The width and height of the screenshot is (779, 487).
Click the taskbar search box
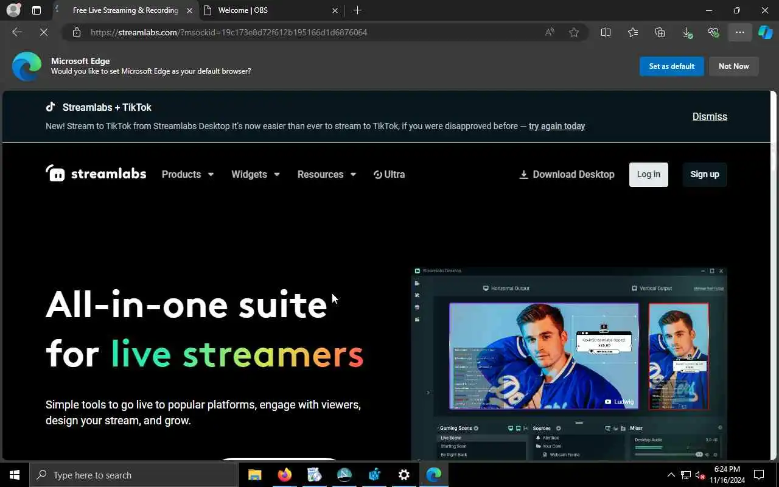point(134,475)
